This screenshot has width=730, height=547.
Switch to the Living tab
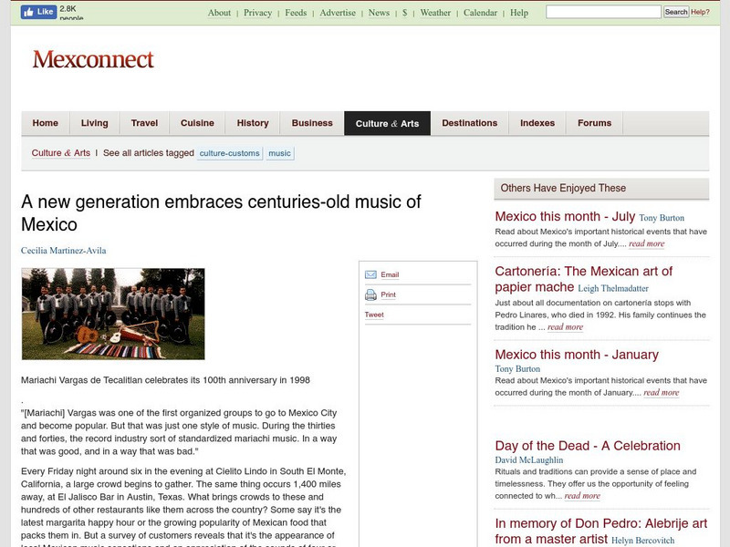[x=95, y=123]
